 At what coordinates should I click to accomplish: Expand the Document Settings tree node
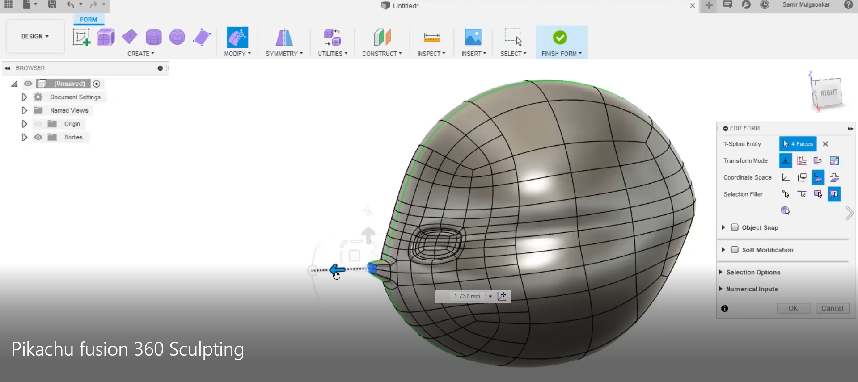click(24, 97)
